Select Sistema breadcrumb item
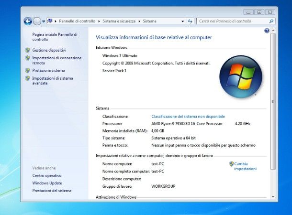 click(149, 21)
